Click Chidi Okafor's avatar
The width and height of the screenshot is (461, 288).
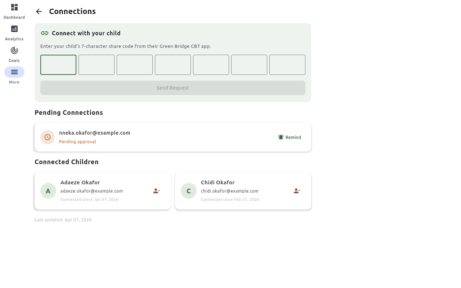tap(189, 191)
